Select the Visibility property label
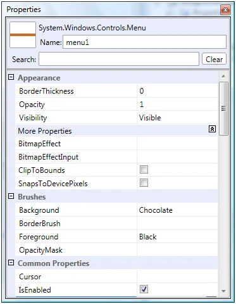This screenshot has height=304, width=236. 33,118
